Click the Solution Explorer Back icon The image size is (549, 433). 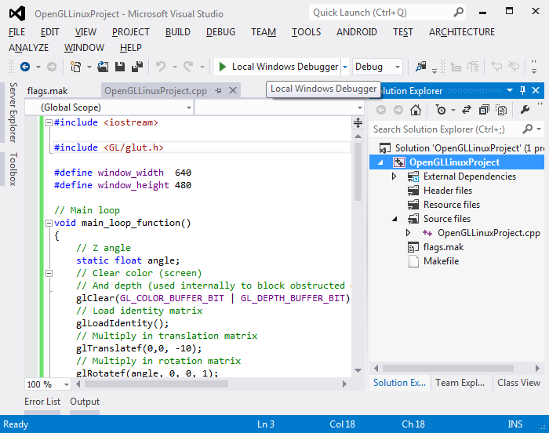[x=381, y=110]
